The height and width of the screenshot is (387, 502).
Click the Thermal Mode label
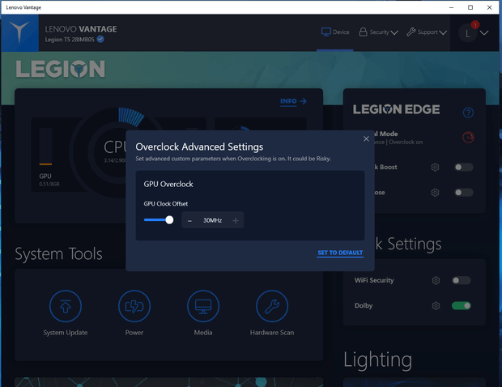point(385,134)
